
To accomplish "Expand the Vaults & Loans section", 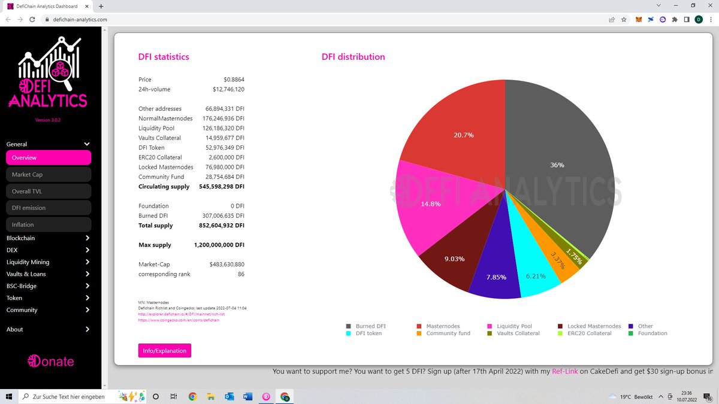I will (x=48, y=274).
